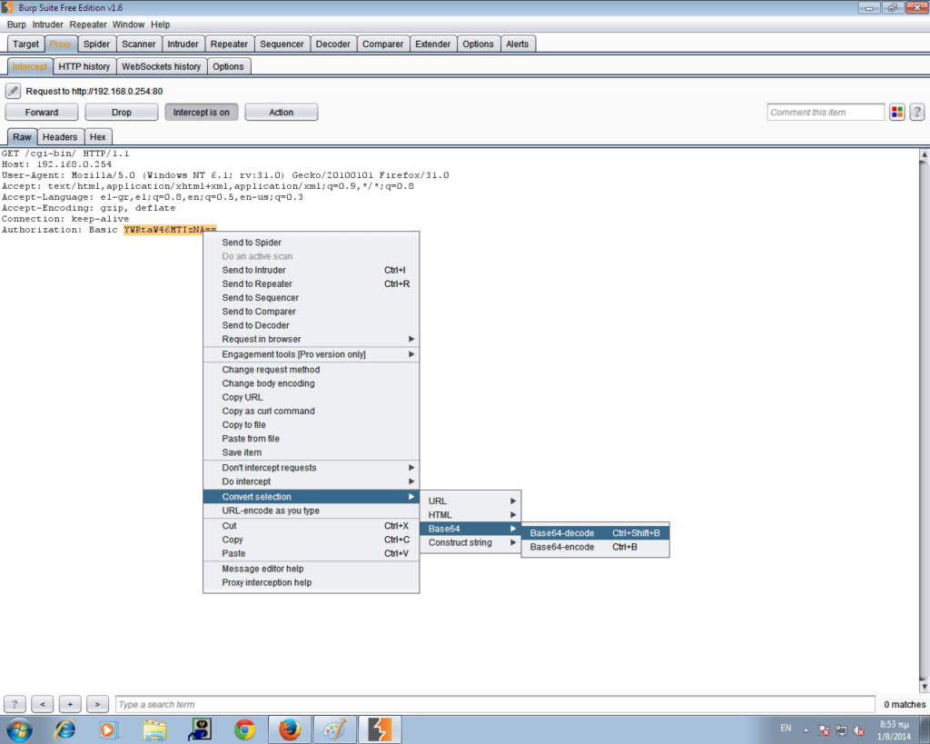This screenshot has height=744, width=930.
Task: Go to previous search match button
Action: pyautogui.click(x=42, y=704)
